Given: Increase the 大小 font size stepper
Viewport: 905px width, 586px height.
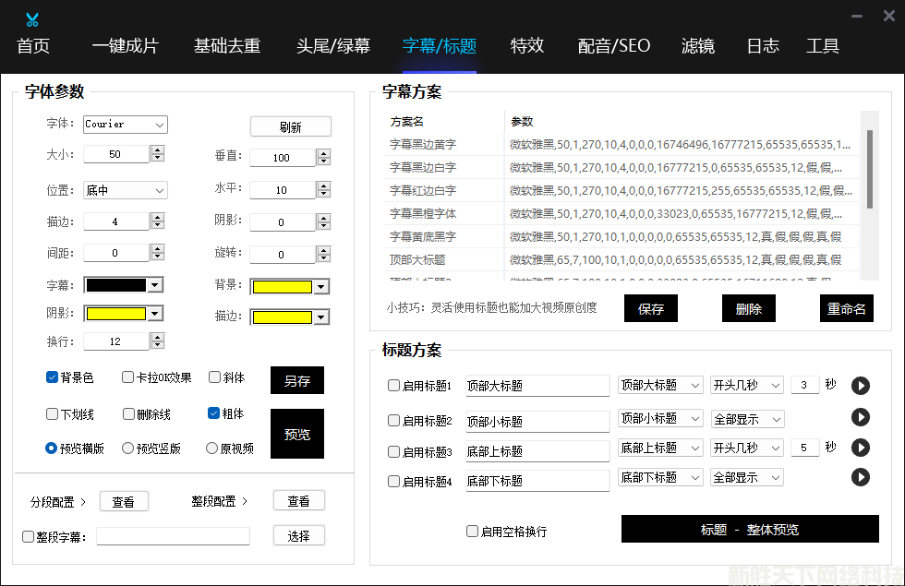Looking at the screenshot, I should coord(158,150).
